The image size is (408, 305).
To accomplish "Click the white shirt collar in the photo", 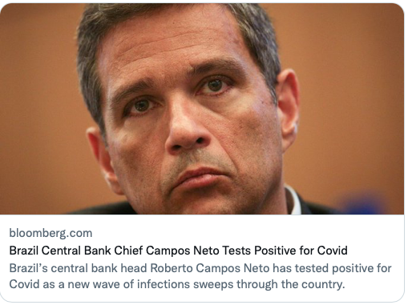I will 293,200.
